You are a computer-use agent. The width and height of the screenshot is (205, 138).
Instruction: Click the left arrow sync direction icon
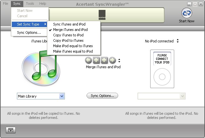coord(88,60)
